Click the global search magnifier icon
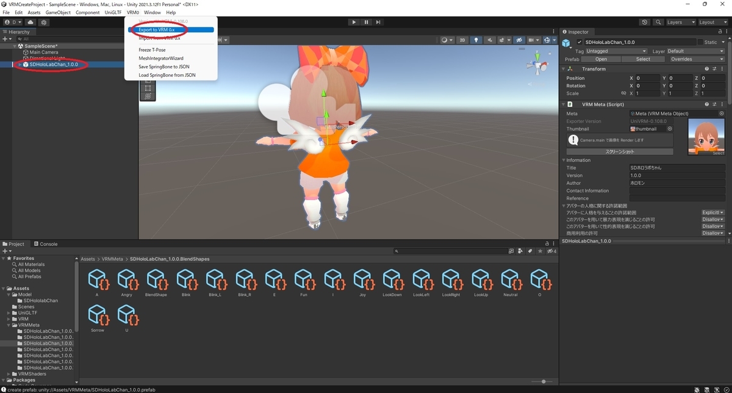This screenshot has height=393, width=732. click(658, 22)
